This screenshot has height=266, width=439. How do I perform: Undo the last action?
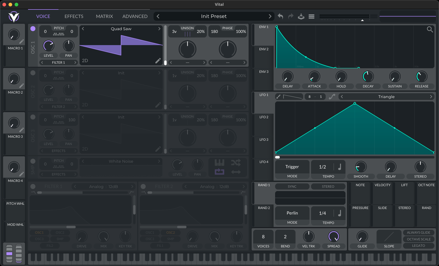[x=281, y=16]
